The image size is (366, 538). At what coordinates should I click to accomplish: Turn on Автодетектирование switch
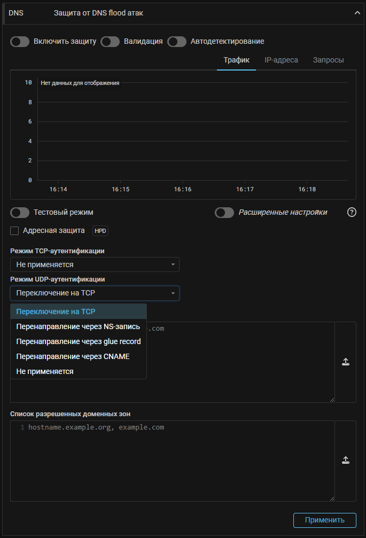[x=177, y=42]
